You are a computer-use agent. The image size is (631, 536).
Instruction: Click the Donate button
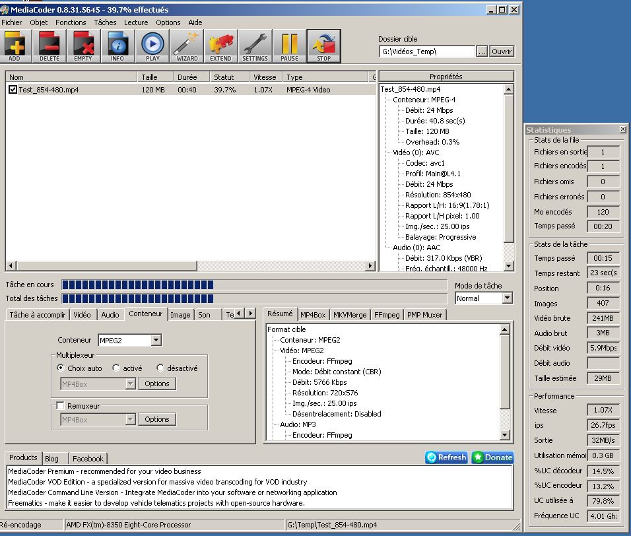(492, 457)
